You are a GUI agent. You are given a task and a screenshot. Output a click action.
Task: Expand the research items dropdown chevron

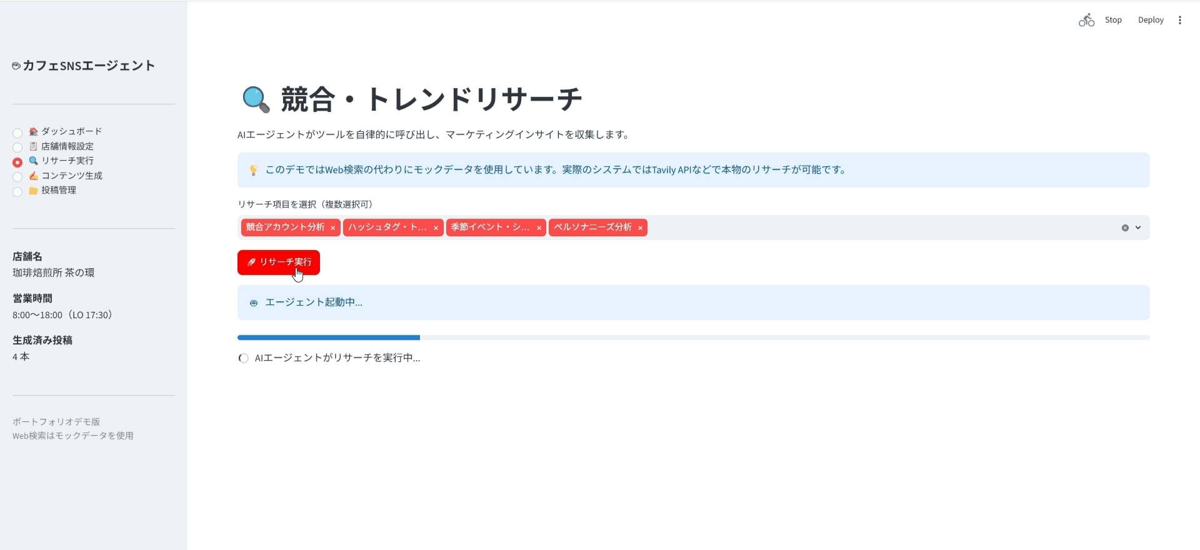click(x=1138, y=228)
